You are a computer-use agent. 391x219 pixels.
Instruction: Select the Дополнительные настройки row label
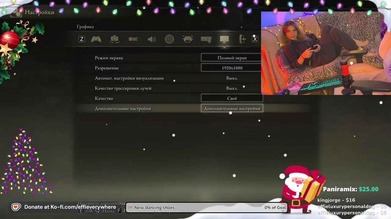click(x=123, y=109)
